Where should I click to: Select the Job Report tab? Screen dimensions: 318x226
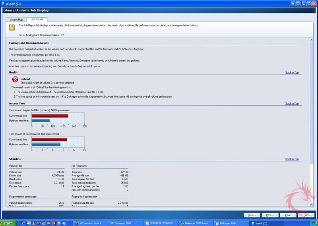click(x=37, y=19)
